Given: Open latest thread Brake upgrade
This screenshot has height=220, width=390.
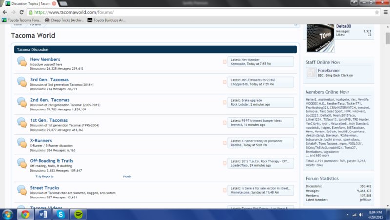Looking at the screenshot, I should pyautogui.click(x=251, y=100).
